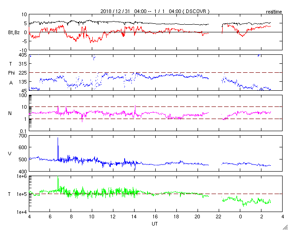Click the "Bt,Bz" axis label
The height and width of the screenshot is (230, 288).
tap(14, 33)
